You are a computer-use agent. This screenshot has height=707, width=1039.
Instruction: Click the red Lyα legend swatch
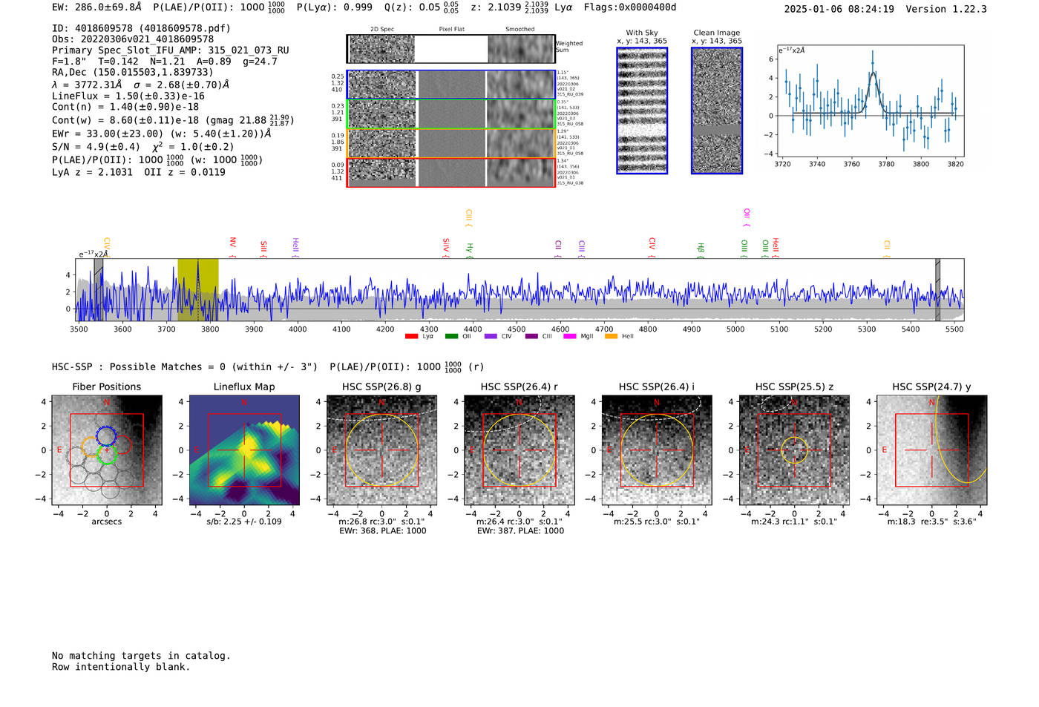[411, 337]
